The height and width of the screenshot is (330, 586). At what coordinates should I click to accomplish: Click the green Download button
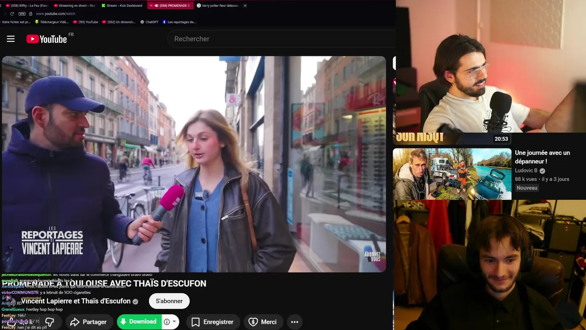(139, 322)
